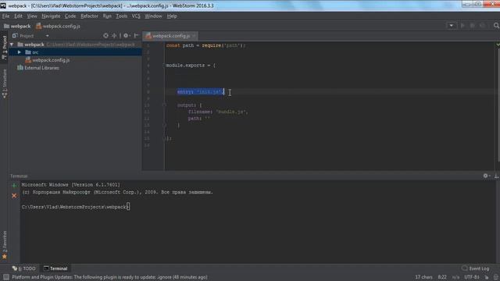Toggle tool window bars status icon
500x281 pixels.
[6, 277]
